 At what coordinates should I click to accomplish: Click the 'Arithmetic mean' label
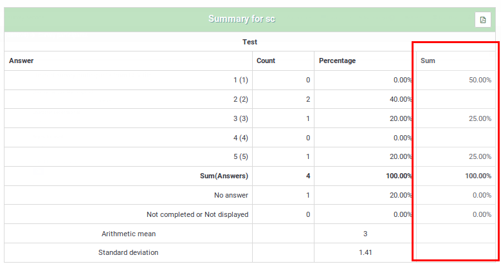pyautogui.click(x=129, y=234)
